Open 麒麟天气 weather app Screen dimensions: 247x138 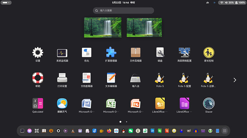[x=62, y=105]
